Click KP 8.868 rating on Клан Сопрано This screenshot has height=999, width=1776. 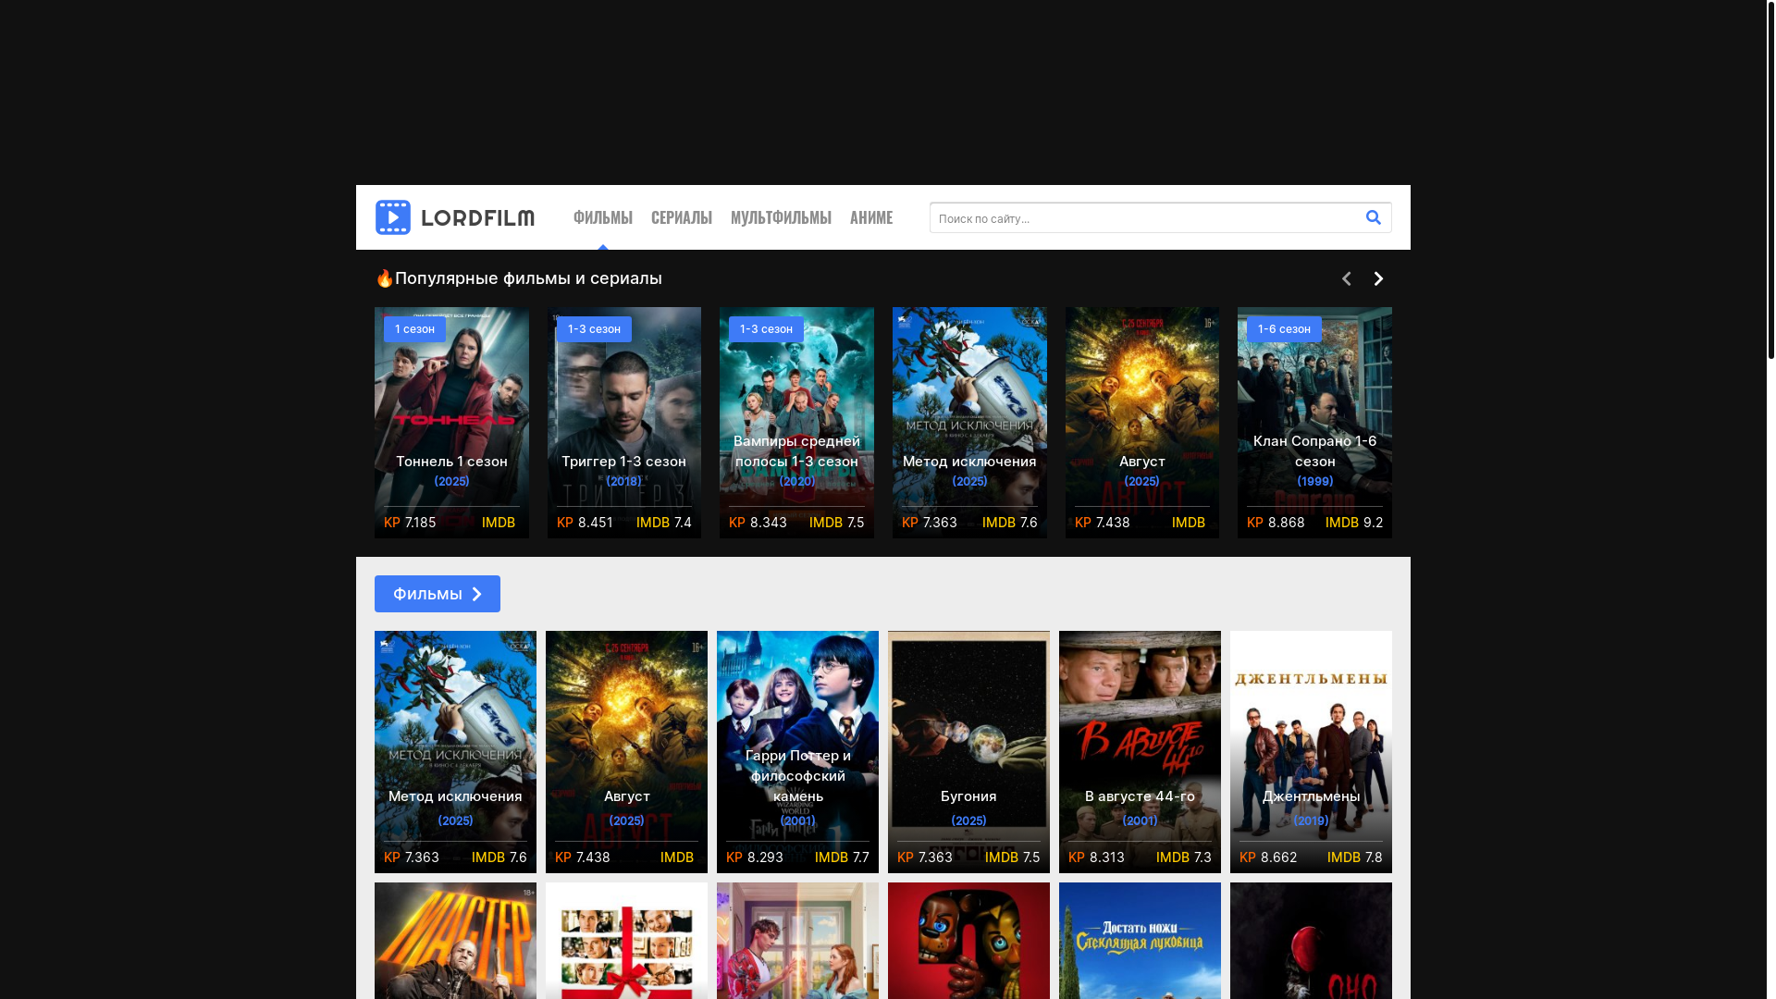(1276, 523)
